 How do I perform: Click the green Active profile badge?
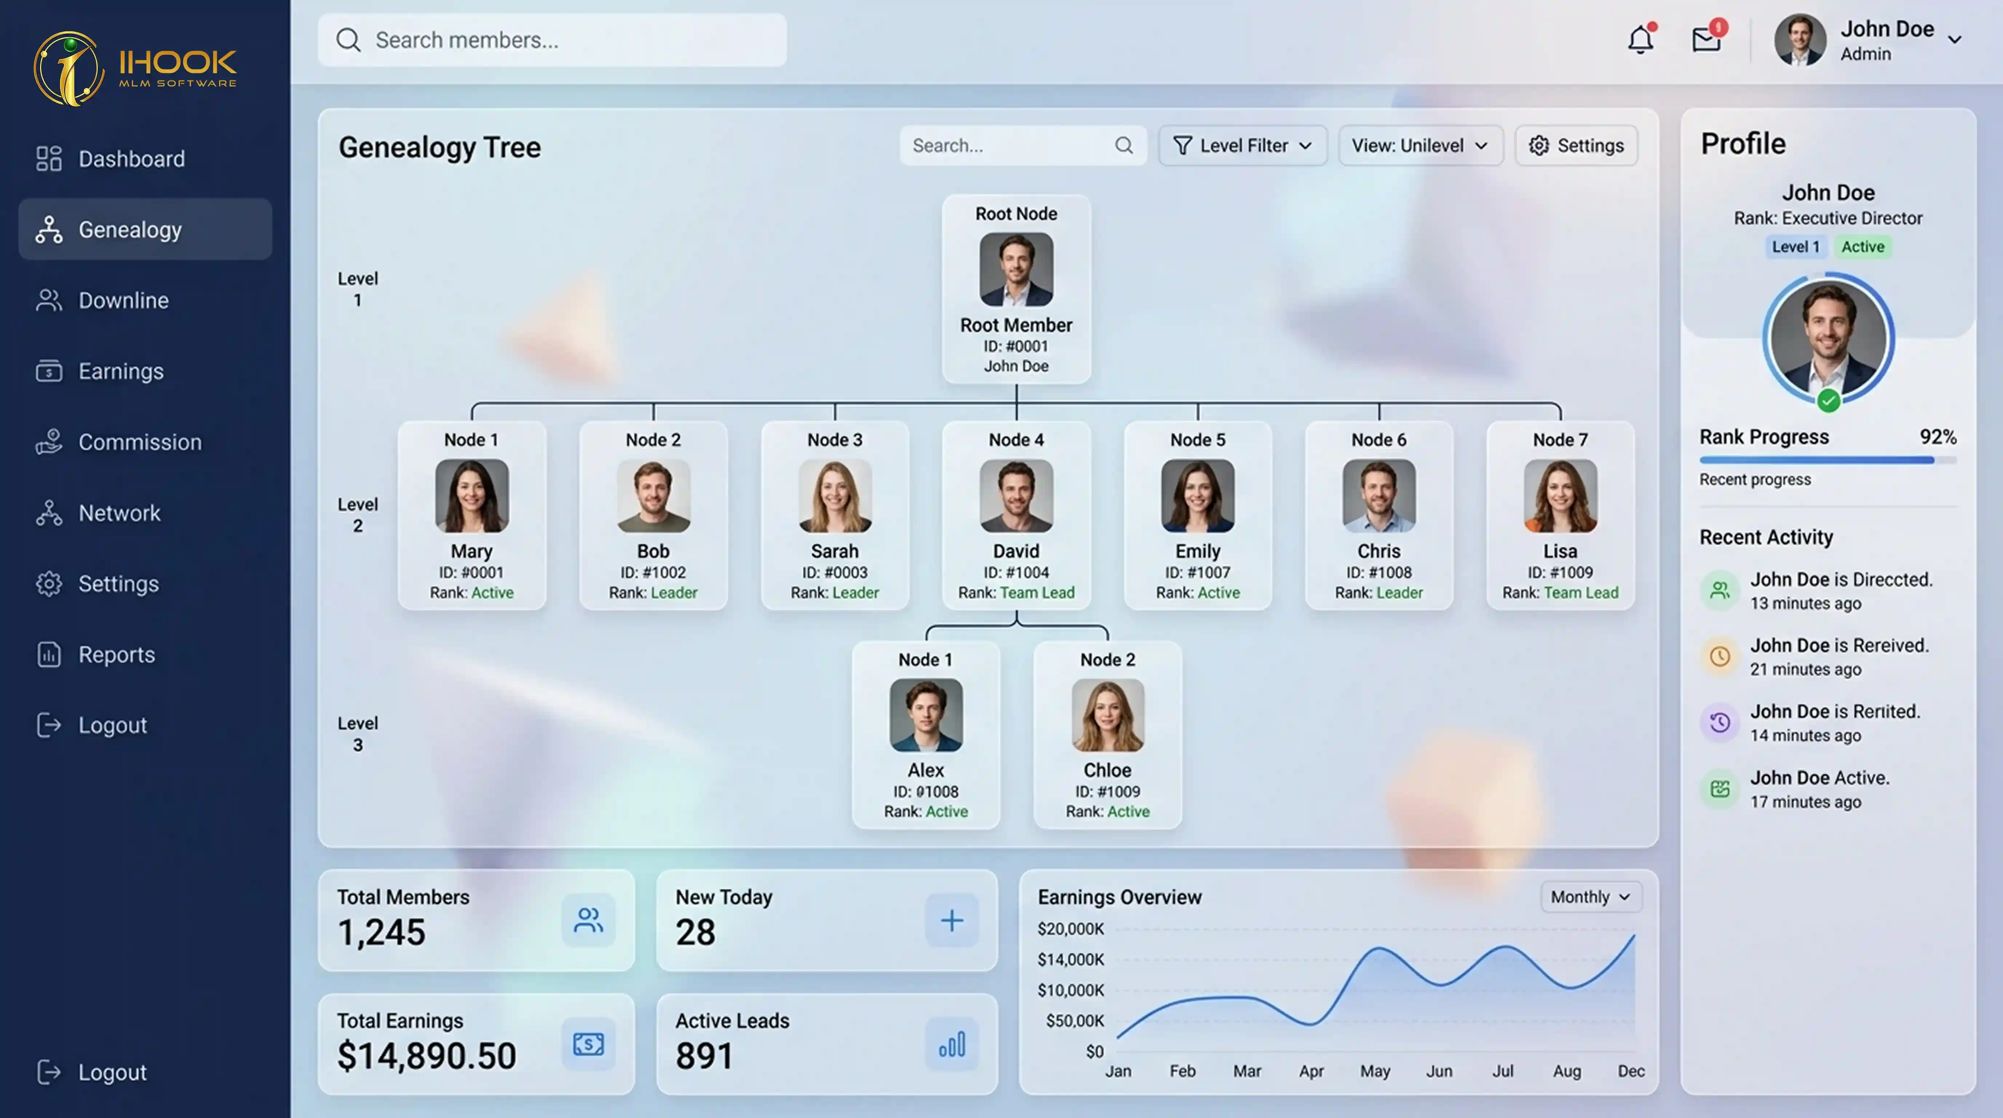(1862, 246)
